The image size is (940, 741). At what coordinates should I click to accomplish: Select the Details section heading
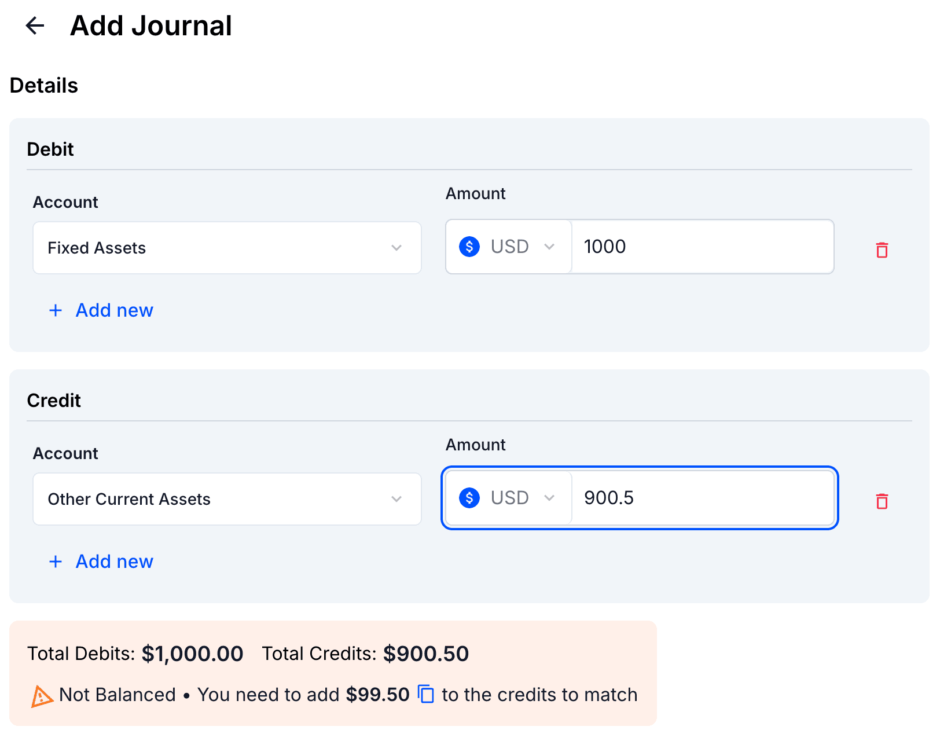[x=43, y=85]
